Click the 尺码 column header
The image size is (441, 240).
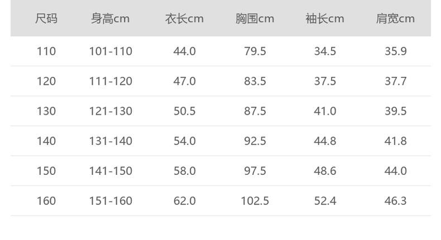click(46, 18)
